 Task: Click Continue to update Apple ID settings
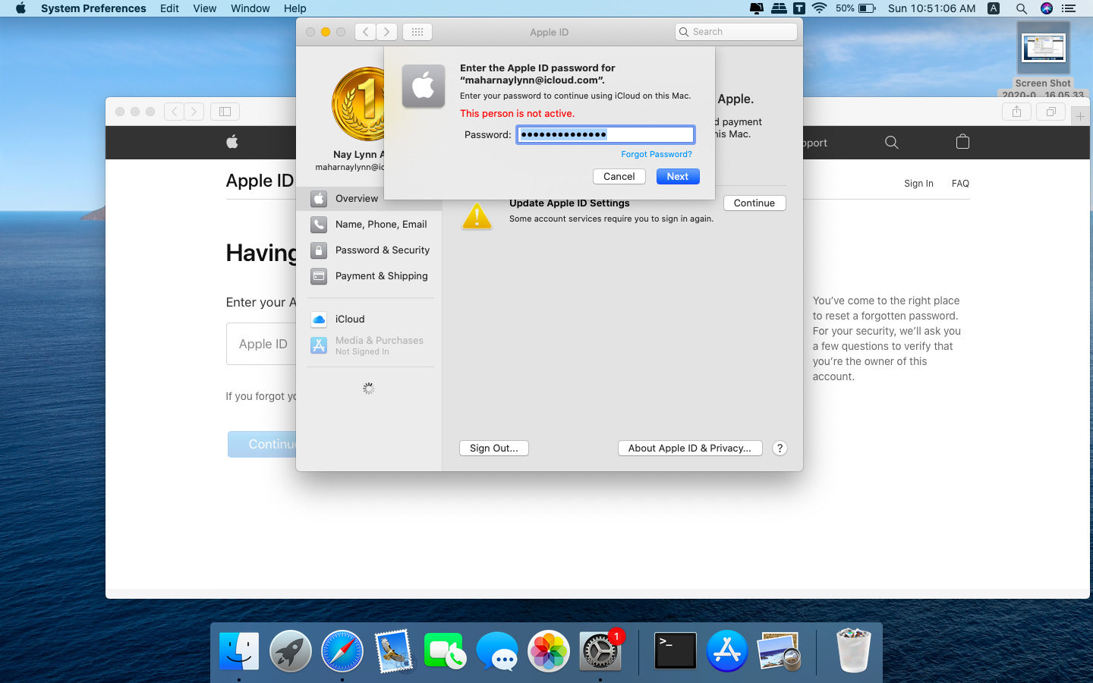tap(754, 203)
